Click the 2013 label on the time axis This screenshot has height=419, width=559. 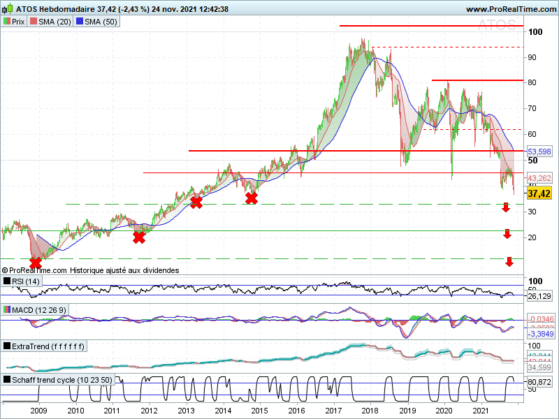point(186,411)
